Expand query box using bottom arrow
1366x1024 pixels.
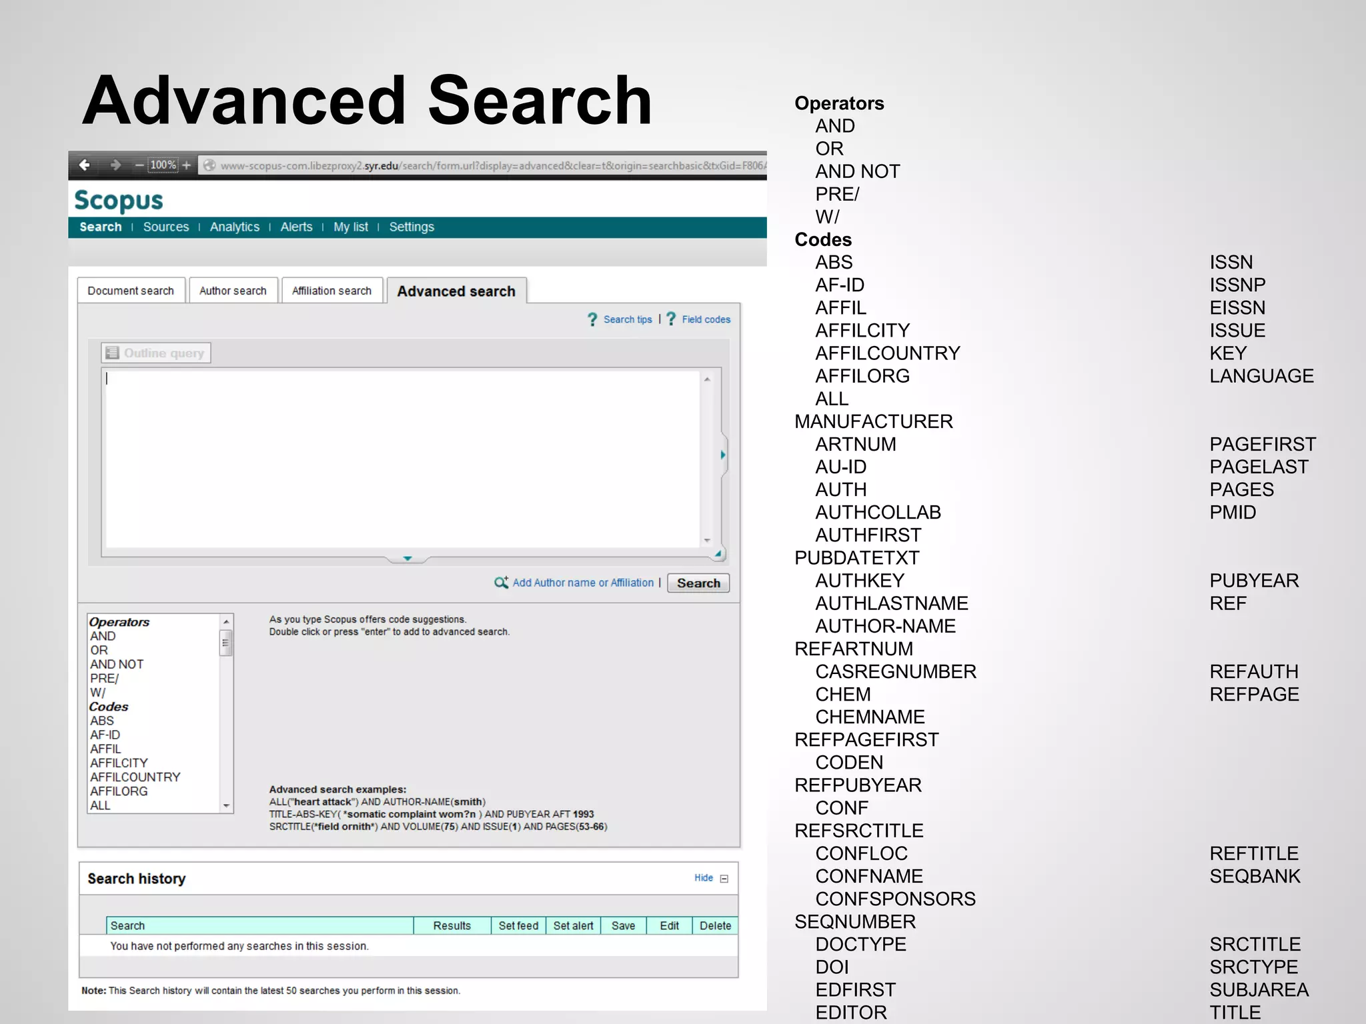click(408, 559)
